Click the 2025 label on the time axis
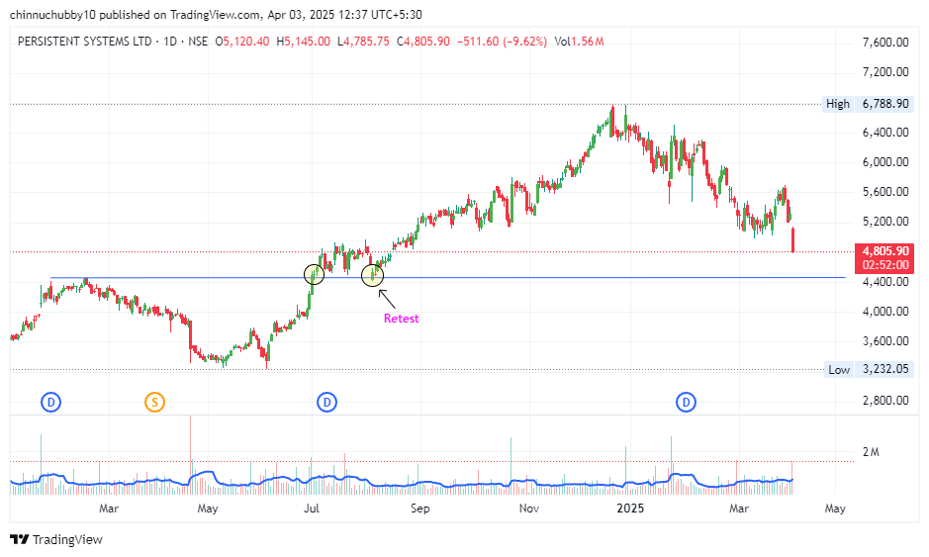This screenshot has width=929, height=557. pyautogui.click(x=630, y=509)
